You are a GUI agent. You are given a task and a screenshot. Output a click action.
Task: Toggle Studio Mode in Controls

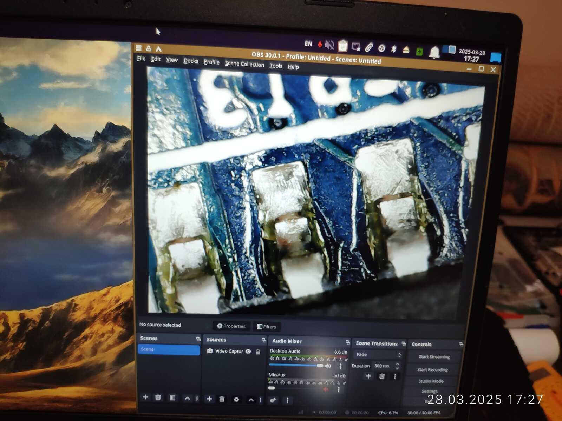coord(431,381)
